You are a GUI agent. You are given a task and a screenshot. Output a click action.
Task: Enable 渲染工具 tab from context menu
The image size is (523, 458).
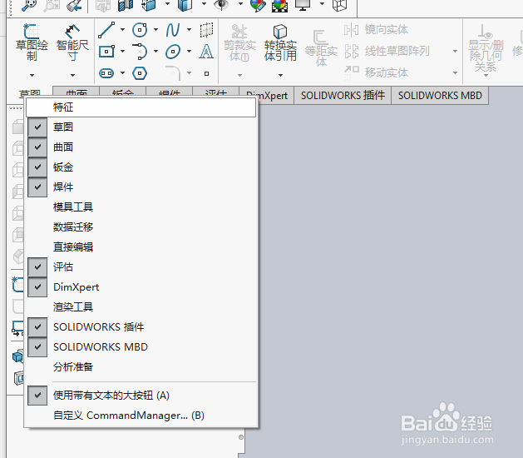click(141, 307)
